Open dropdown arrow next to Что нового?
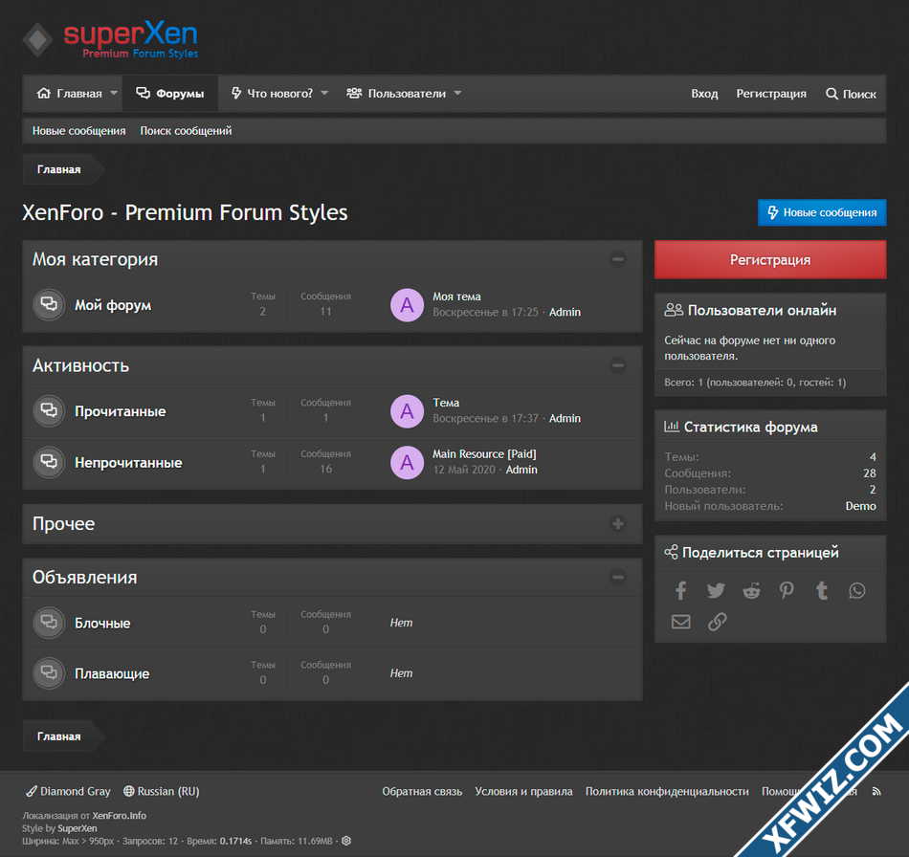This screenshot has width=909, height=857. point(324,94)
